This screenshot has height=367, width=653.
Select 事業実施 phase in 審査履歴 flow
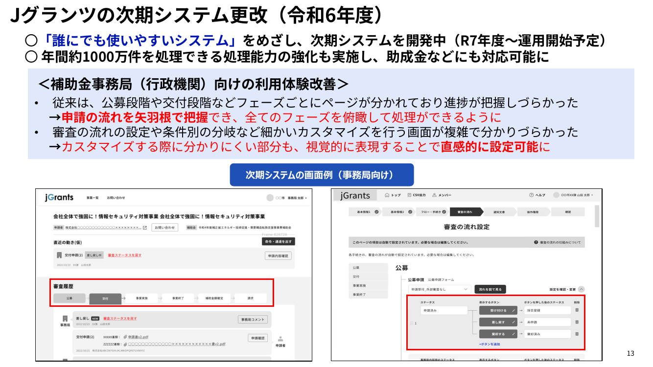point(141,298)
